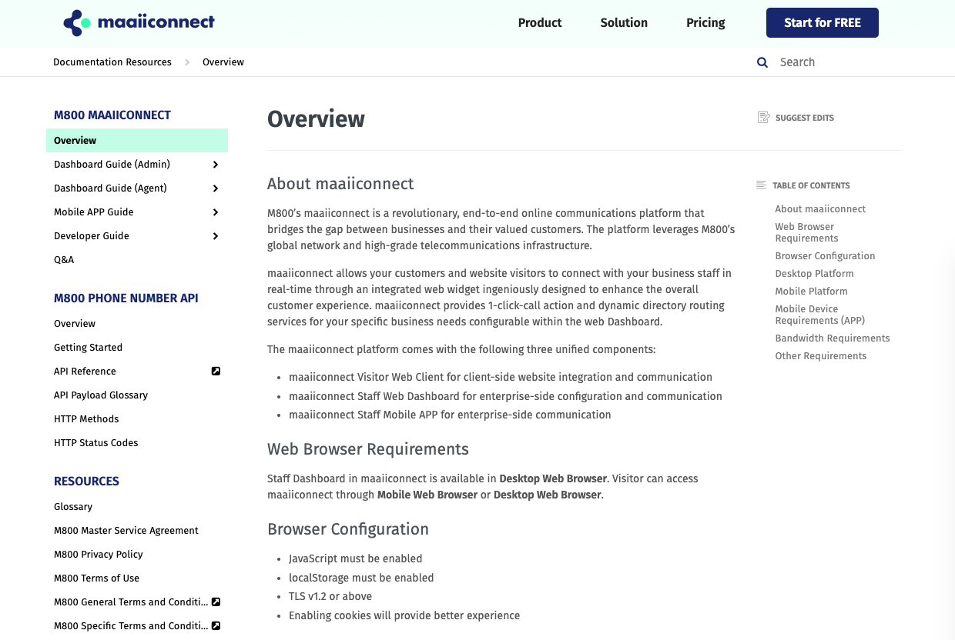The image size is (955, 640).
Task: Click the search magnifier icon
Action: (x=762, y=62)
